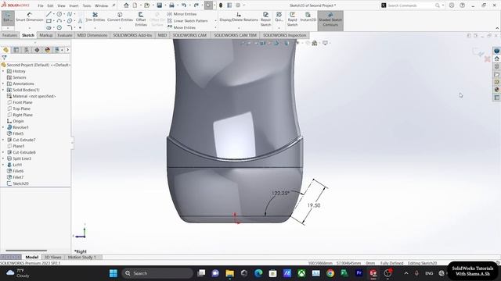Image resolution: width=501 pixels, height=281 pixels.
Task: Switch to the Evaluate tab
Action: point(65,35)
